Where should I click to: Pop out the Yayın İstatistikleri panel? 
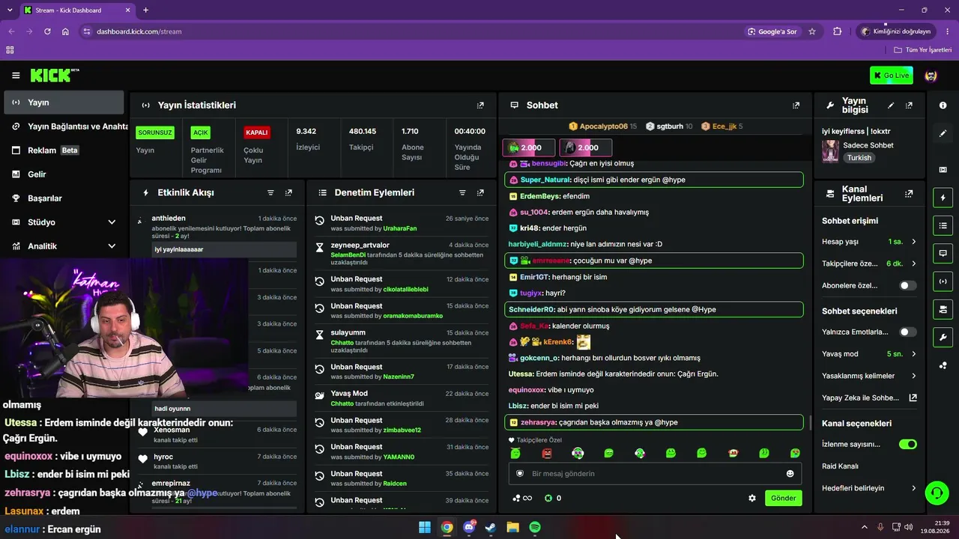pos(480,106)
